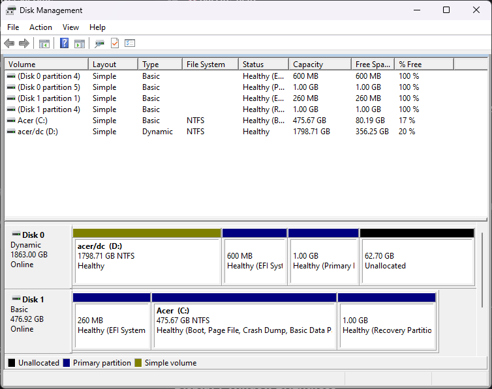Sort by the Layout column header
492x389 pixels.
point(114,65)
